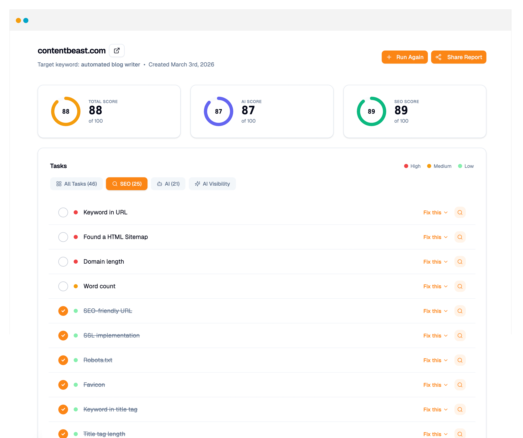Click the grid icon on All Tasks filter
Screen dimensions: 523x438
tap(59, 184)
